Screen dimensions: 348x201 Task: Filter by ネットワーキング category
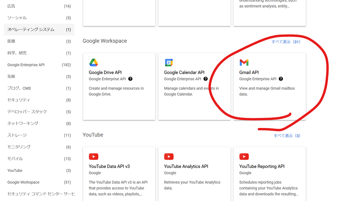tap(39, 123)
